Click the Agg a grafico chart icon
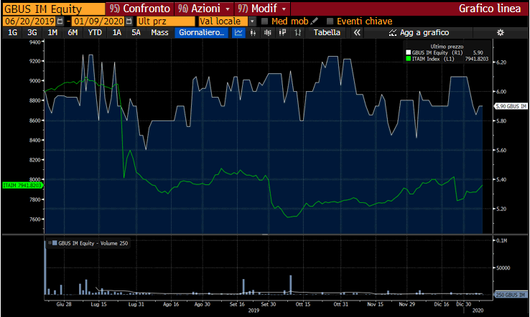Image resolution: width=530 pixels, height=317 pixels. pos(392,33)
